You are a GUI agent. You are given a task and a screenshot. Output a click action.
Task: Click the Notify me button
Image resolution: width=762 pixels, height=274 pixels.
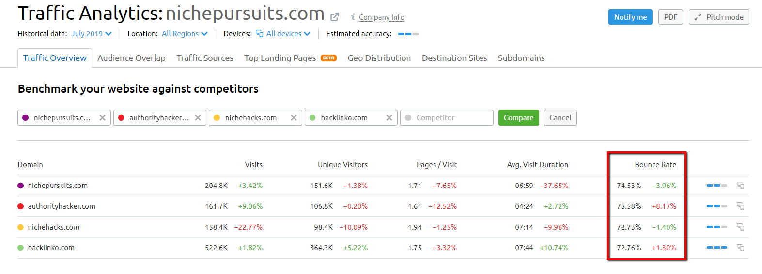pyautogui.click(x=630, y=17)
